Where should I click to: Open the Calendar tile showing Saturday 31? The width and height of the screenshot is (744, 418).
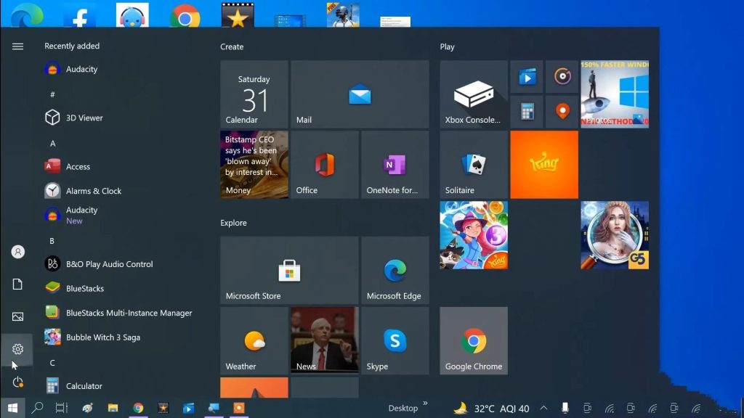pyautogui.click(x=254, y=94)
